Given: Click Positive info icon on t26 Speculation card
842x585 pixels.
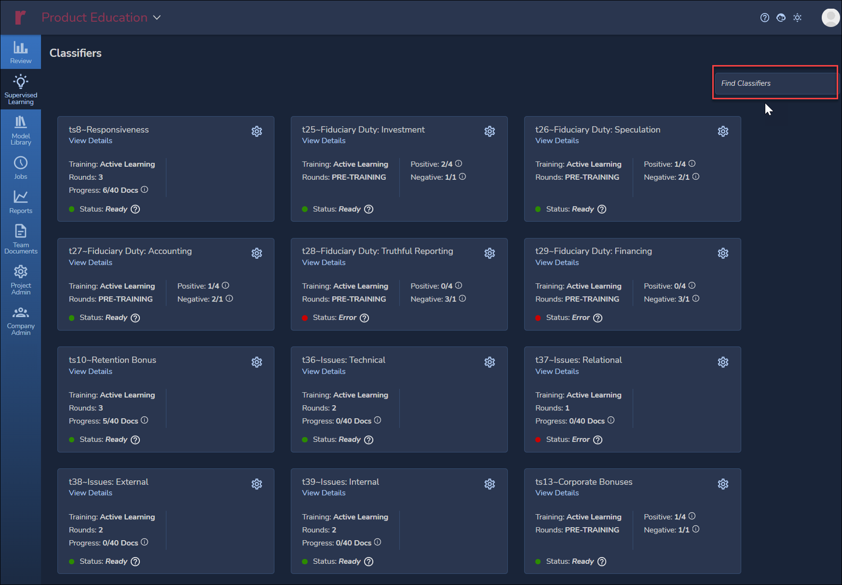Looking at the screenshot, I should point(692,164).
